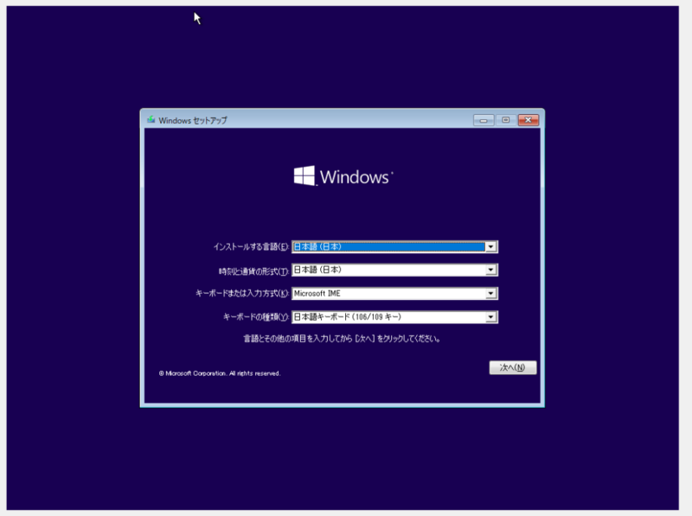Open the キーボードまたは入力方式 dropdown arrow
This screenshot has height=516, width=692.
(x=490, y=293)
